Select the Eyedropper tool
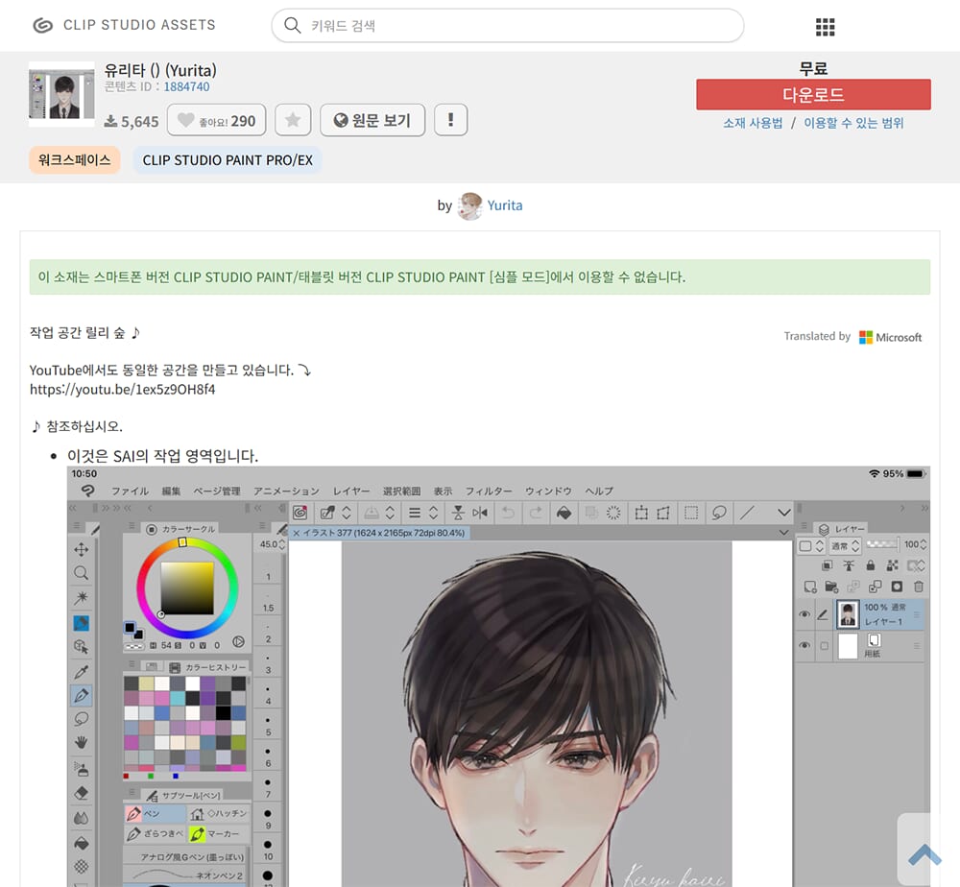This screenshot has width=960, height=887. click(x=81, y=672)
